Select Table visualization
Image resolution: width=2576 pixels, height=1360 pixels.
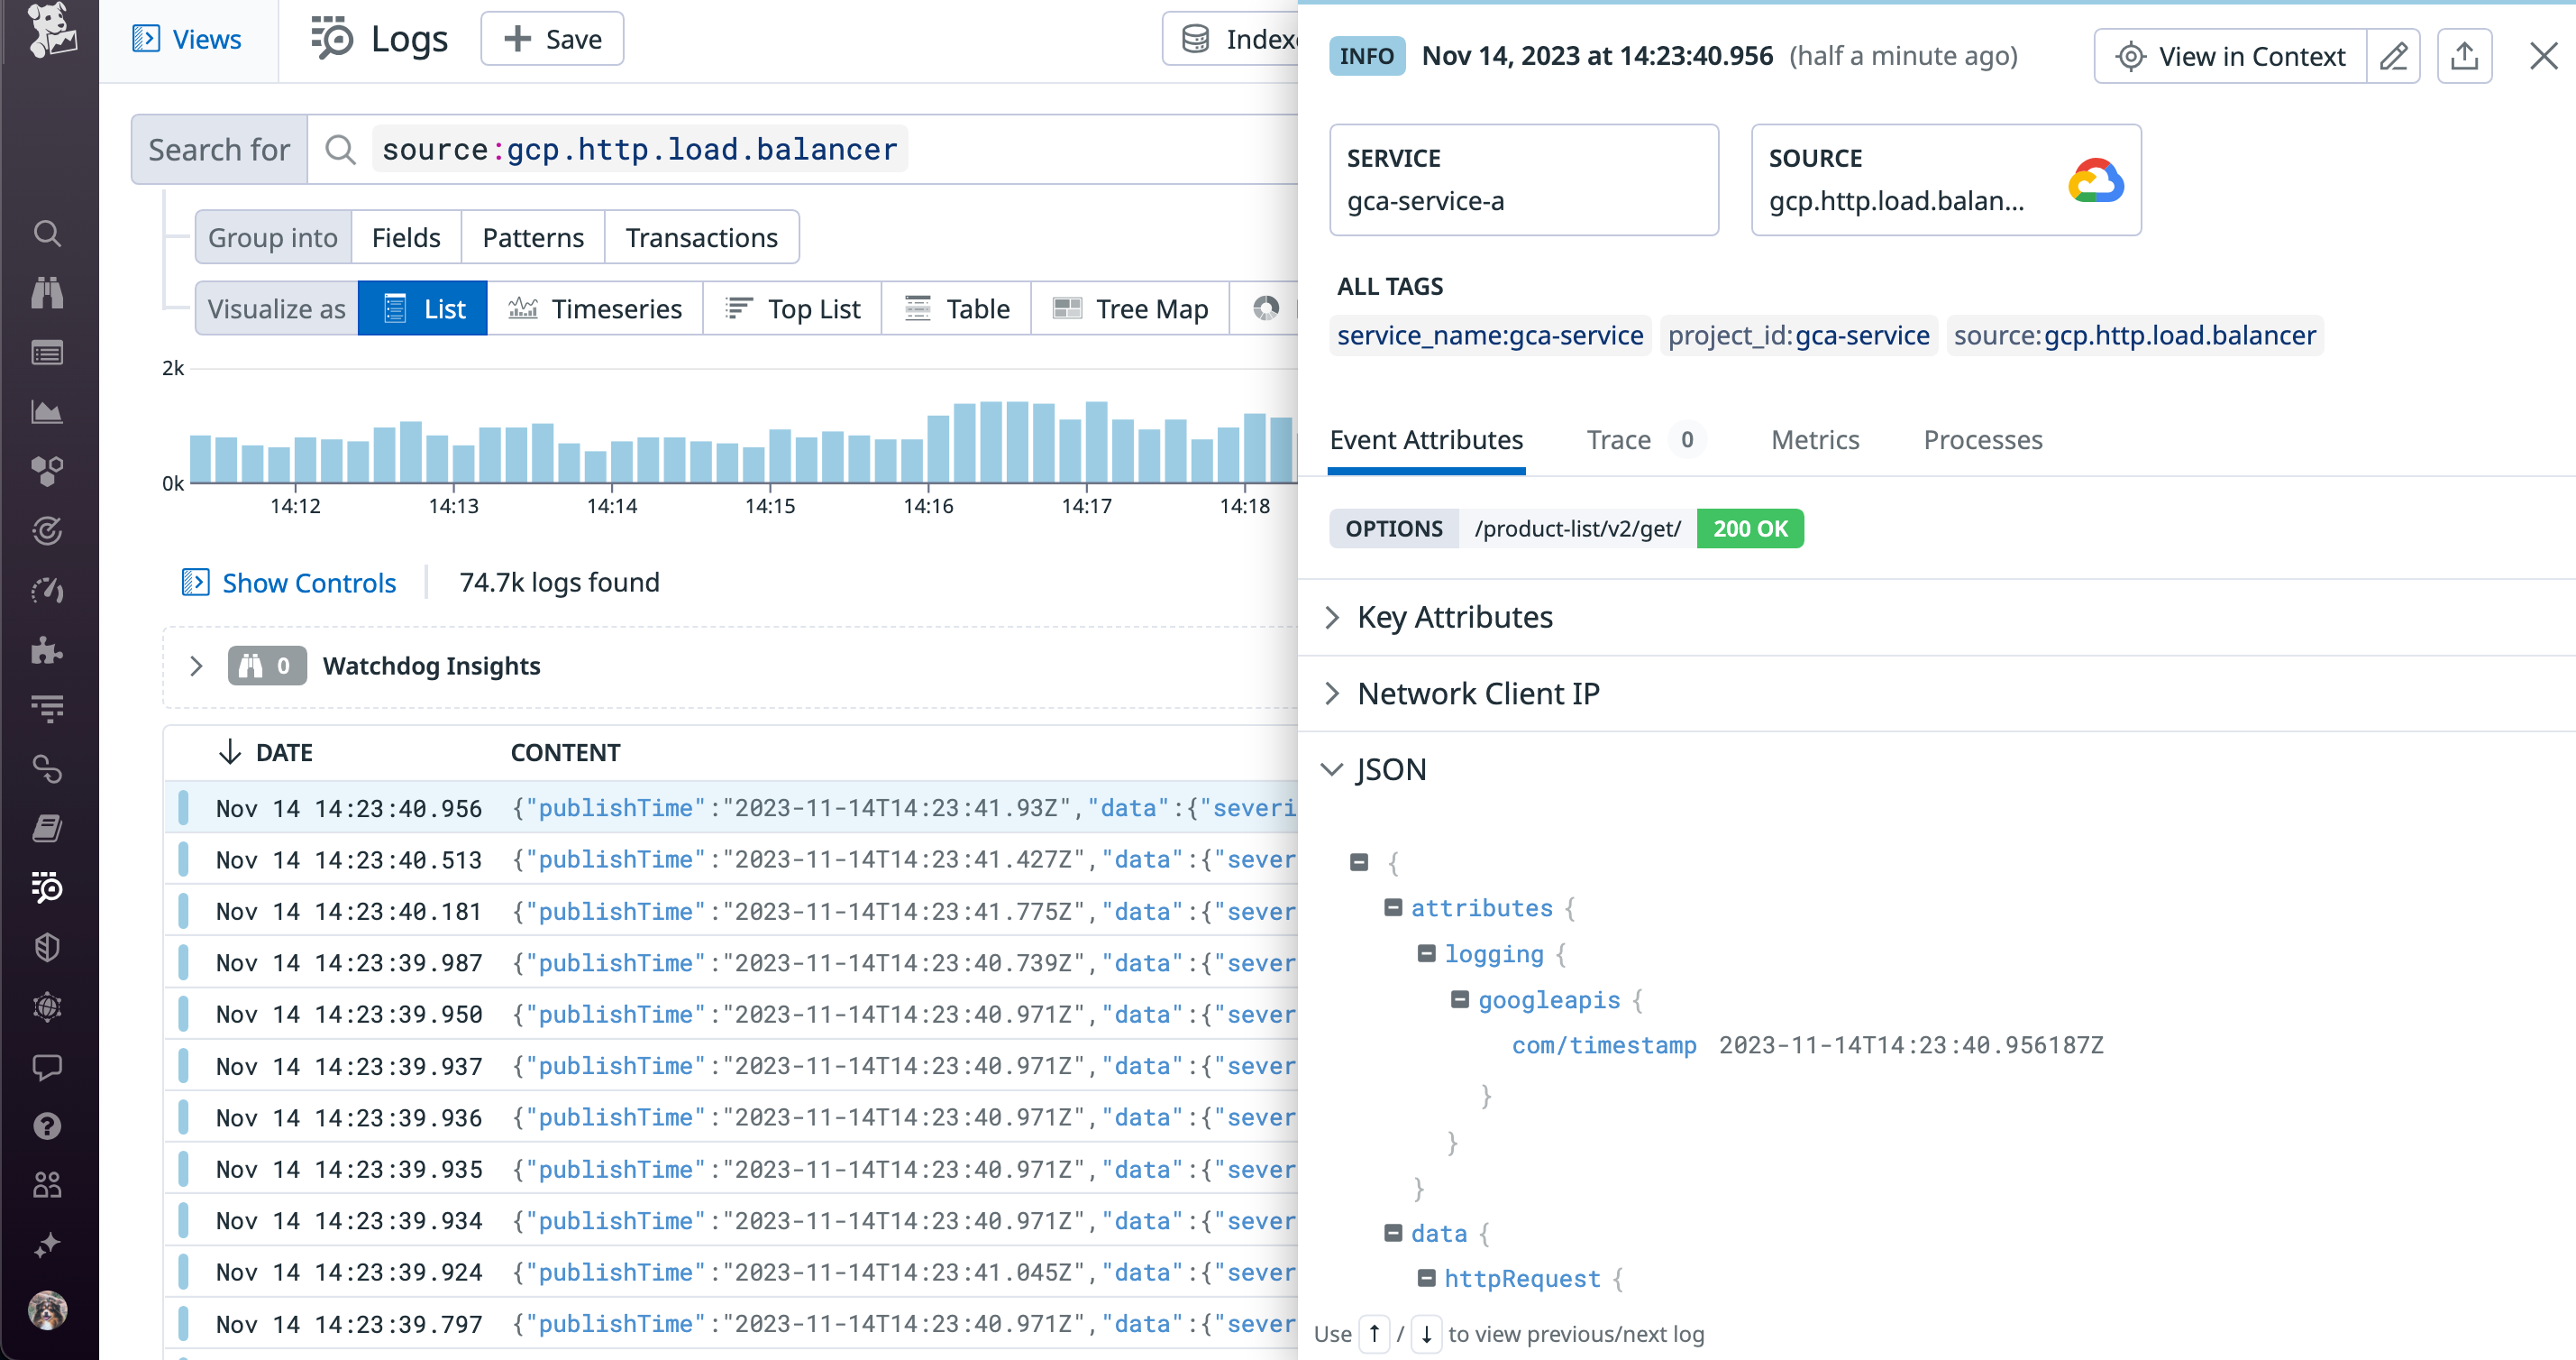point(957,308)
